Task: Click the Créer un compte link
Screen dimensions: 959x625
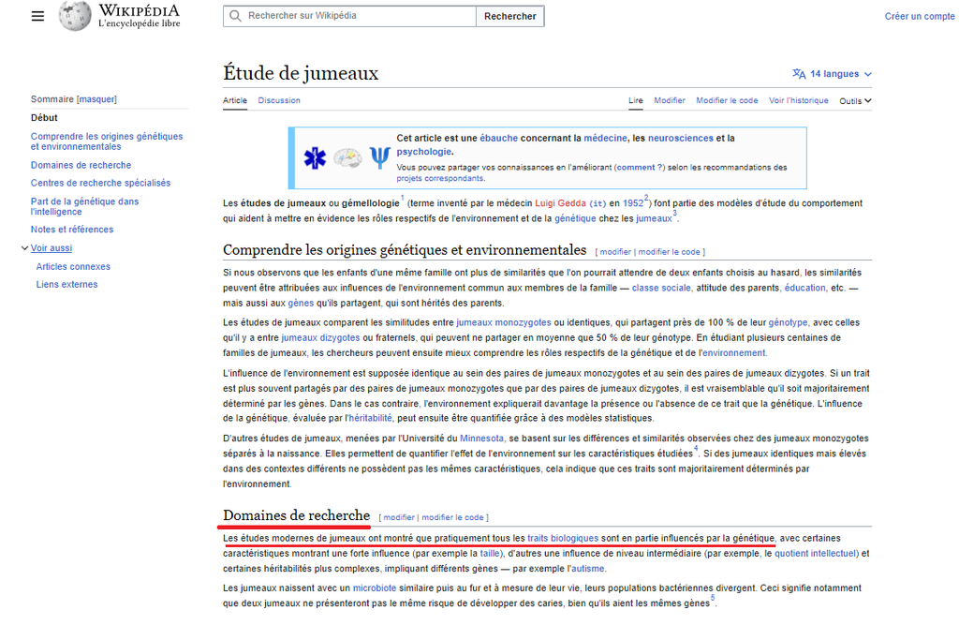Action: click(920, 17)
